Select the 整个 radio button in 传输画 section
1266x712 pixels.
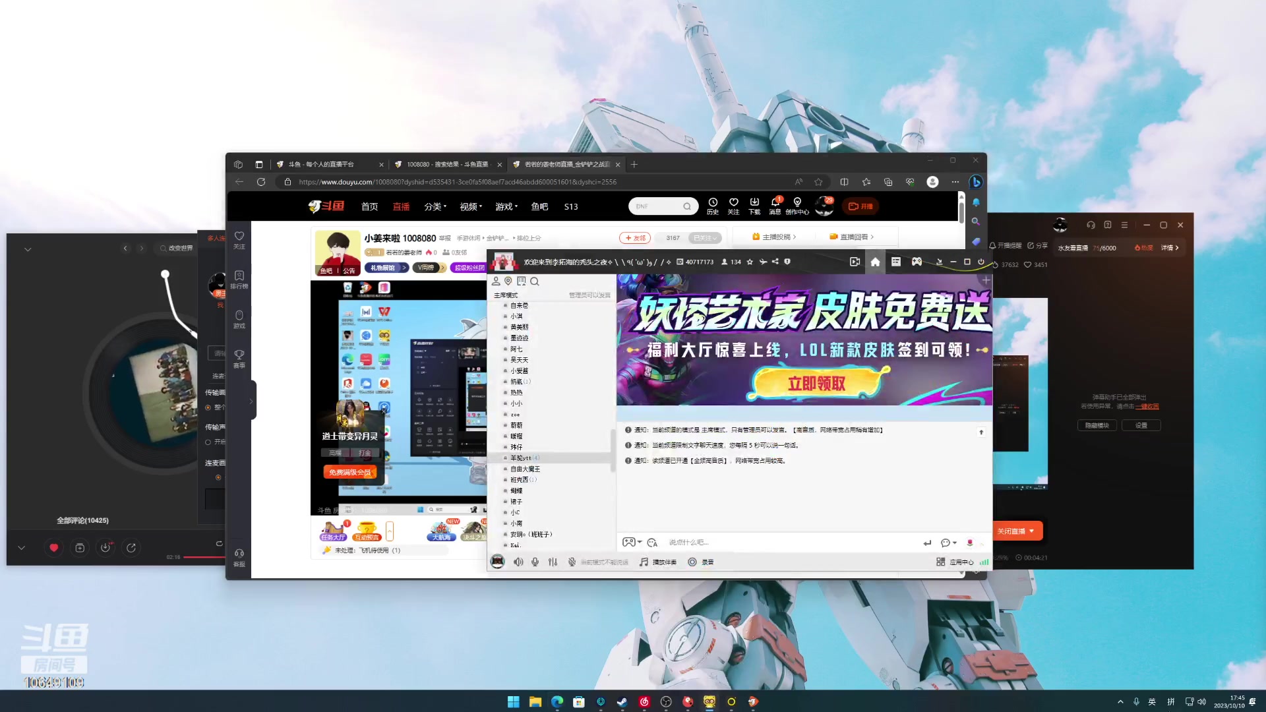(208, 407)
